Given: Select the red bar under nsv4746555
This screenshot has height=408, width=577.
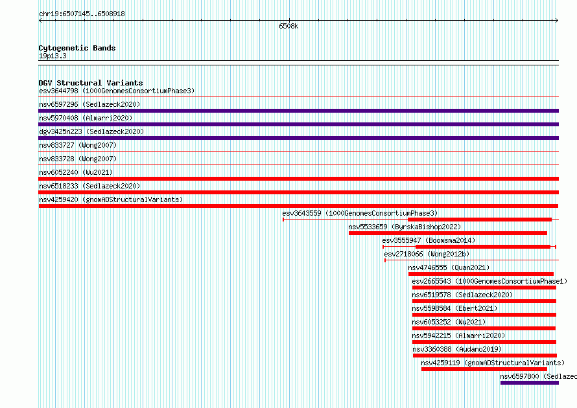Looking at the screenshot, I should pyautogui.click(x=481, y=274).
